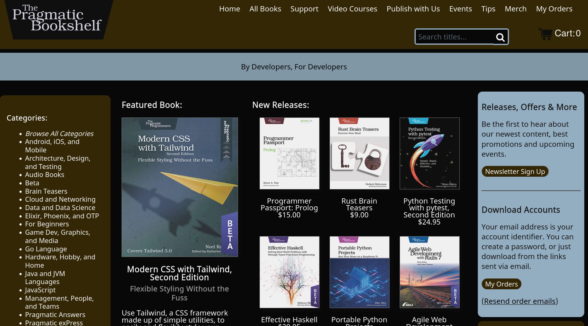Image resolution: width=588 pixels, height=326 pixels.
Task: Click the Newsletter Sign Up button
Action: (x=515, y=171)
